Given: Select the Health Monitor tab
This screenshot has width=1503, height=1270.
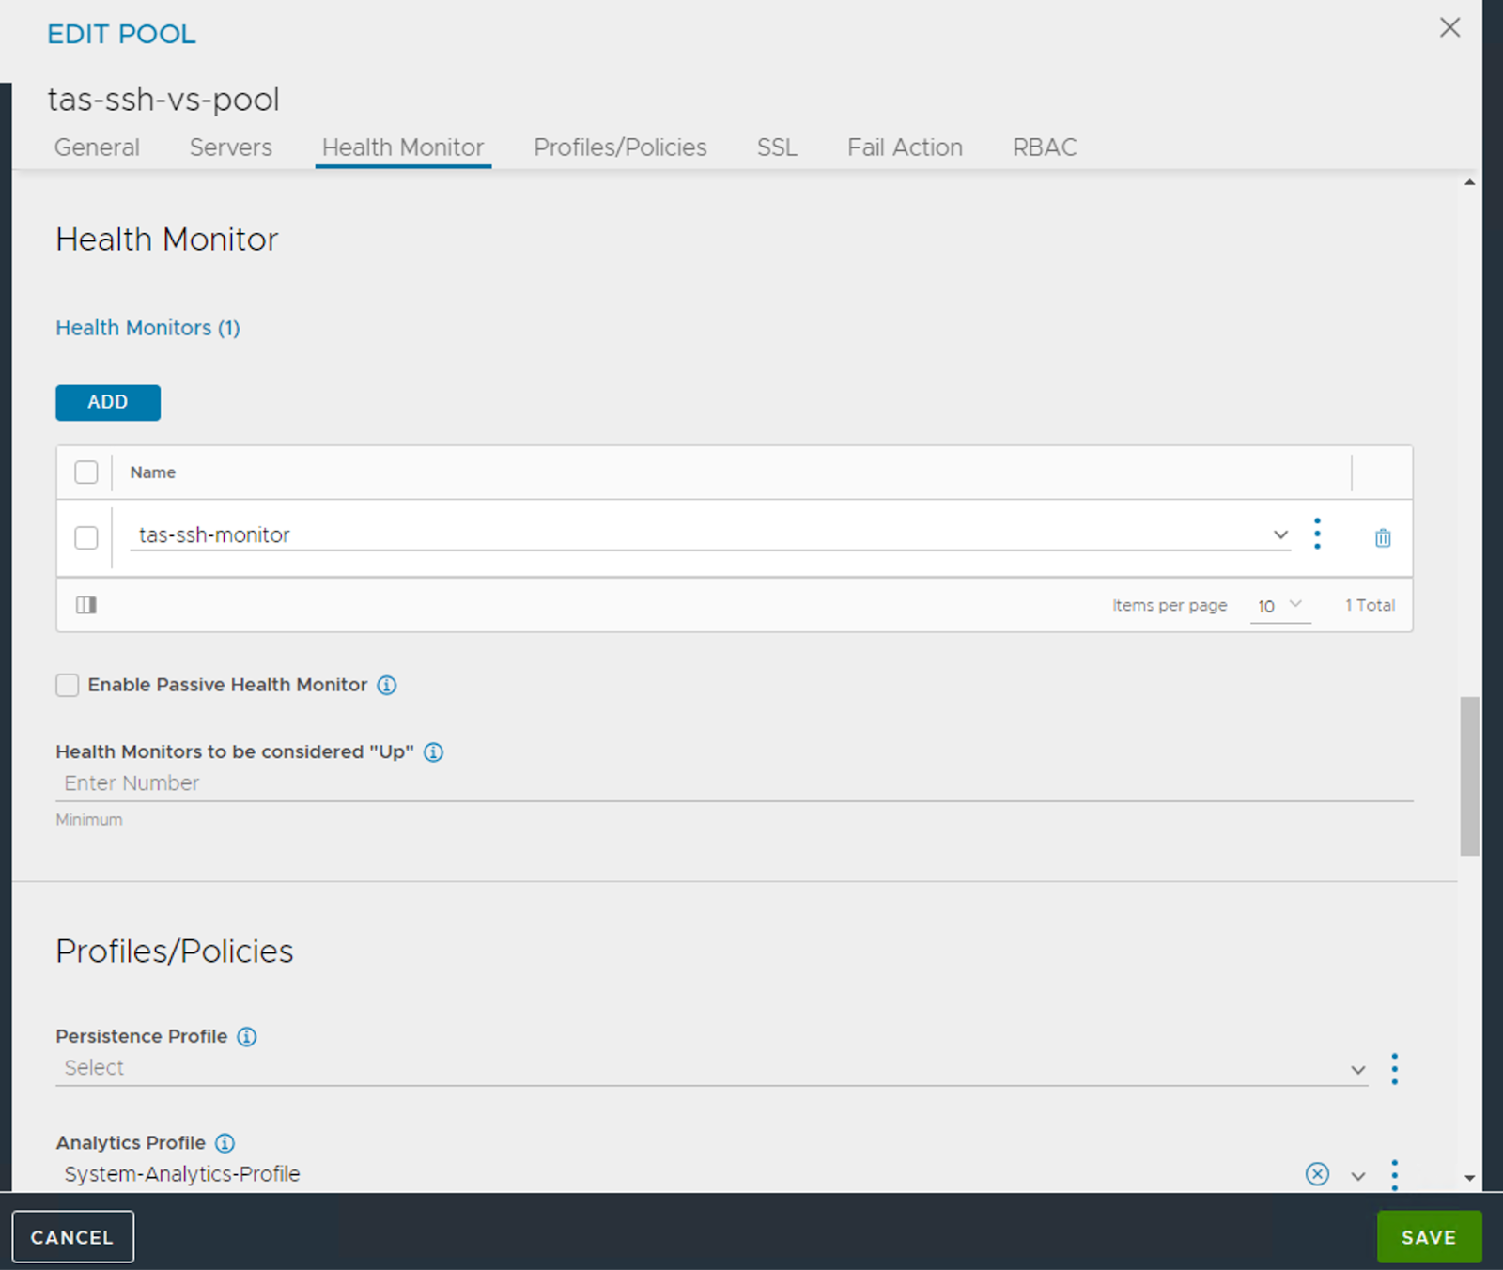Looking at the screenshot, I should (x=403, y=147).
